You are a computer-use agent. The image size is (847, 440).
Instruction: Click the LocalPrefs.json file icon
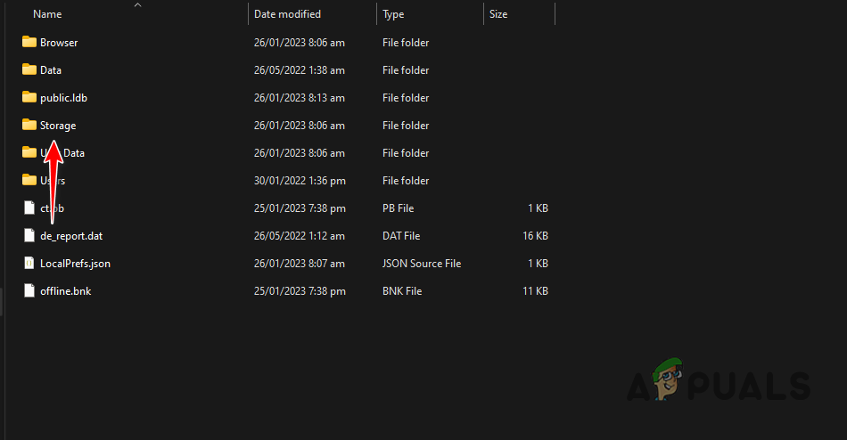point(29,263)
